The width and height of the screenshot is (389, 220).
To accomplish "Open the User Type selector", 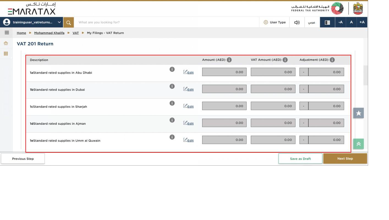I will coord(275,22).
